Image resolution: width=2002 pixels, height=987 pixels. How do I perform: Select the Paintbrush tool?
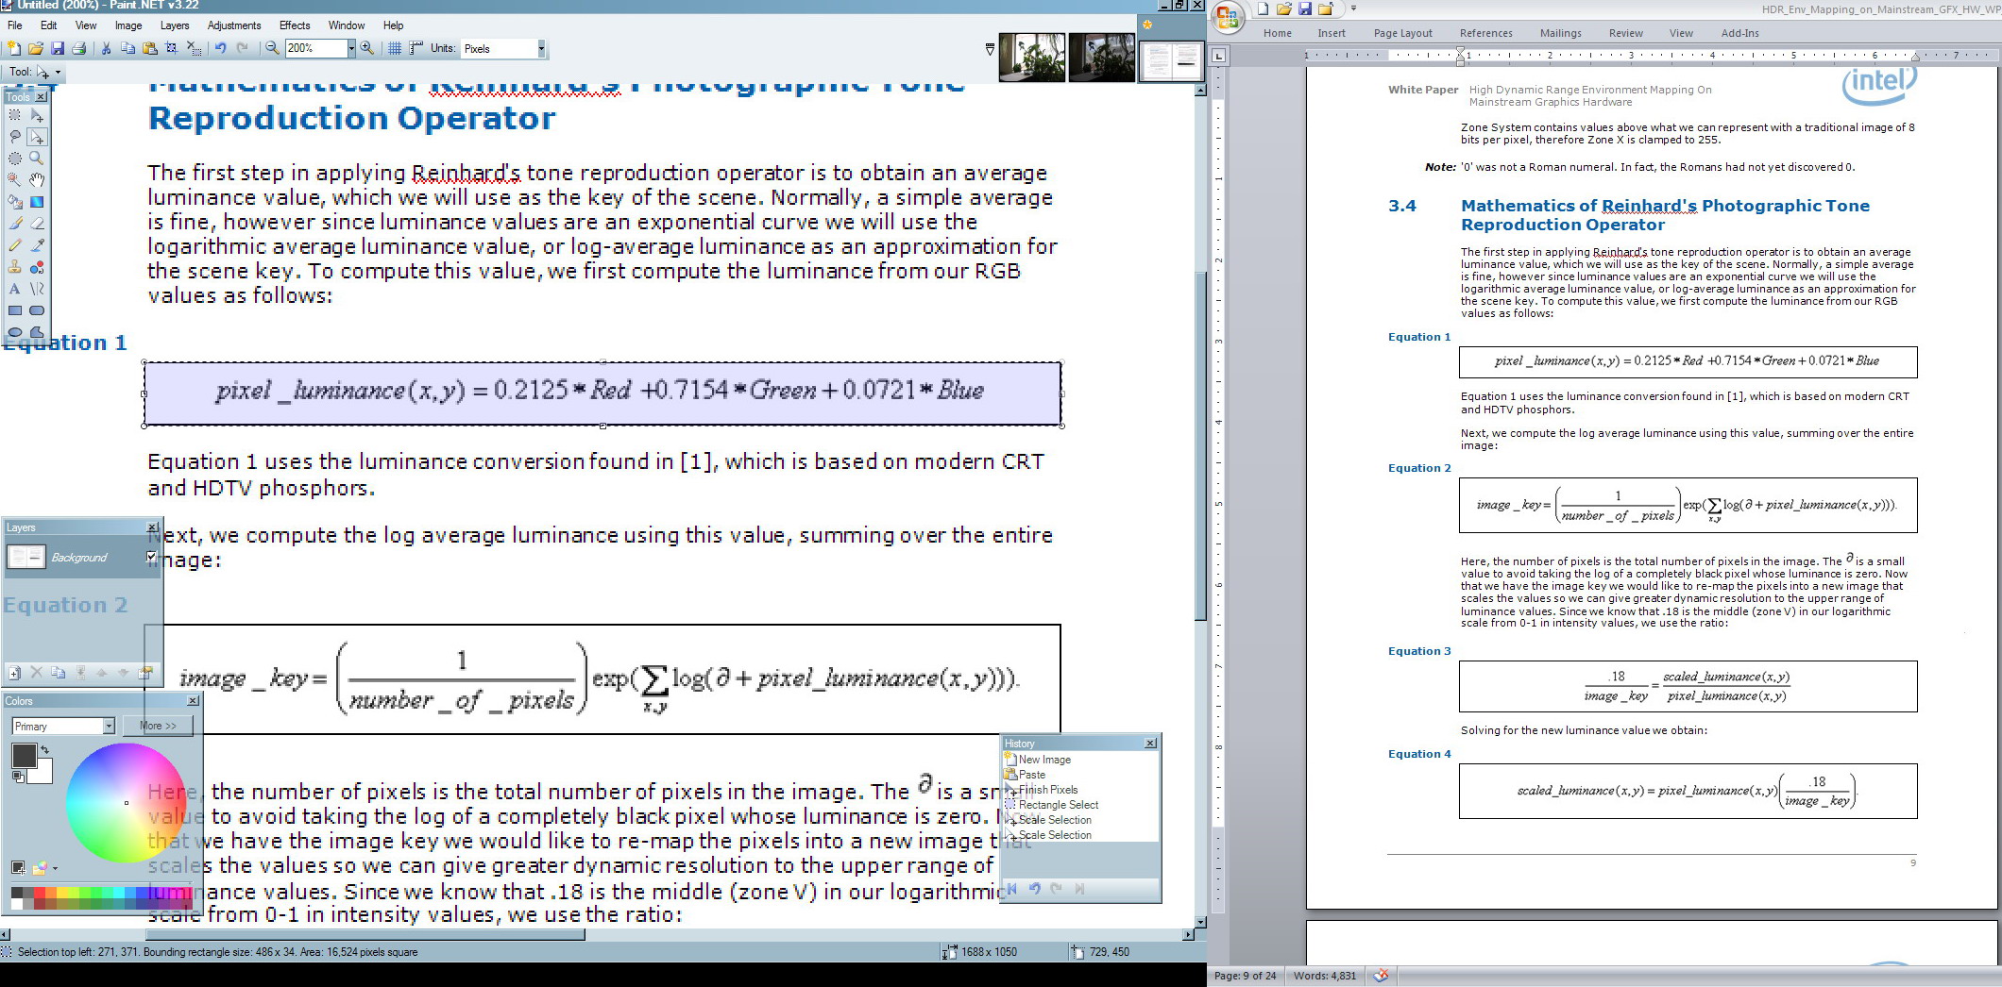pos(14,224)
